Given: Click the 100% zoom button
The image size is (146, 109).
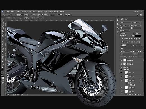Looking at the screenshot, I should pos(53,15).
